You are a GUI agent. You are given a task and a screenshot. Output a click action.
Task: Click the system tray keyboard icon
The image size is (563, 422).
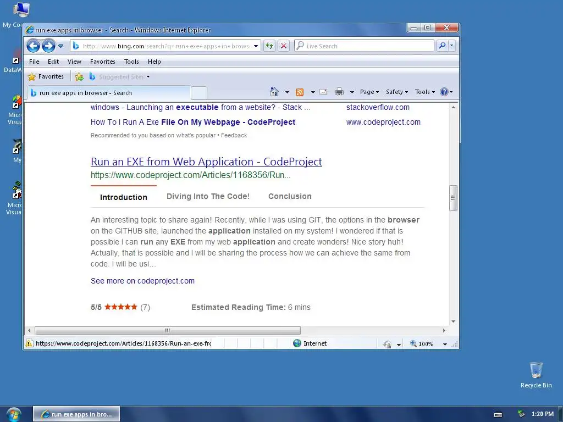498,414
